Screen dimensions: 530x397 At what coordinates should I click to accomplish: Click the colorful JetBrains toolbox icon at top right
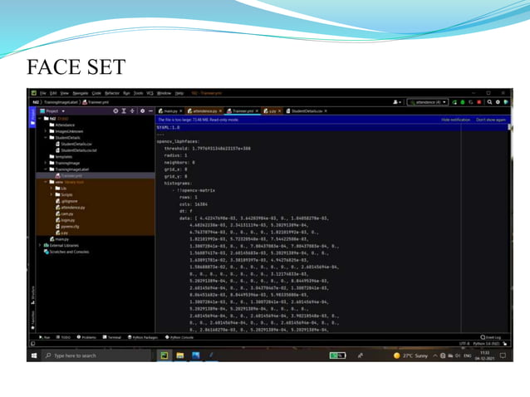click(x=506, y=102)
